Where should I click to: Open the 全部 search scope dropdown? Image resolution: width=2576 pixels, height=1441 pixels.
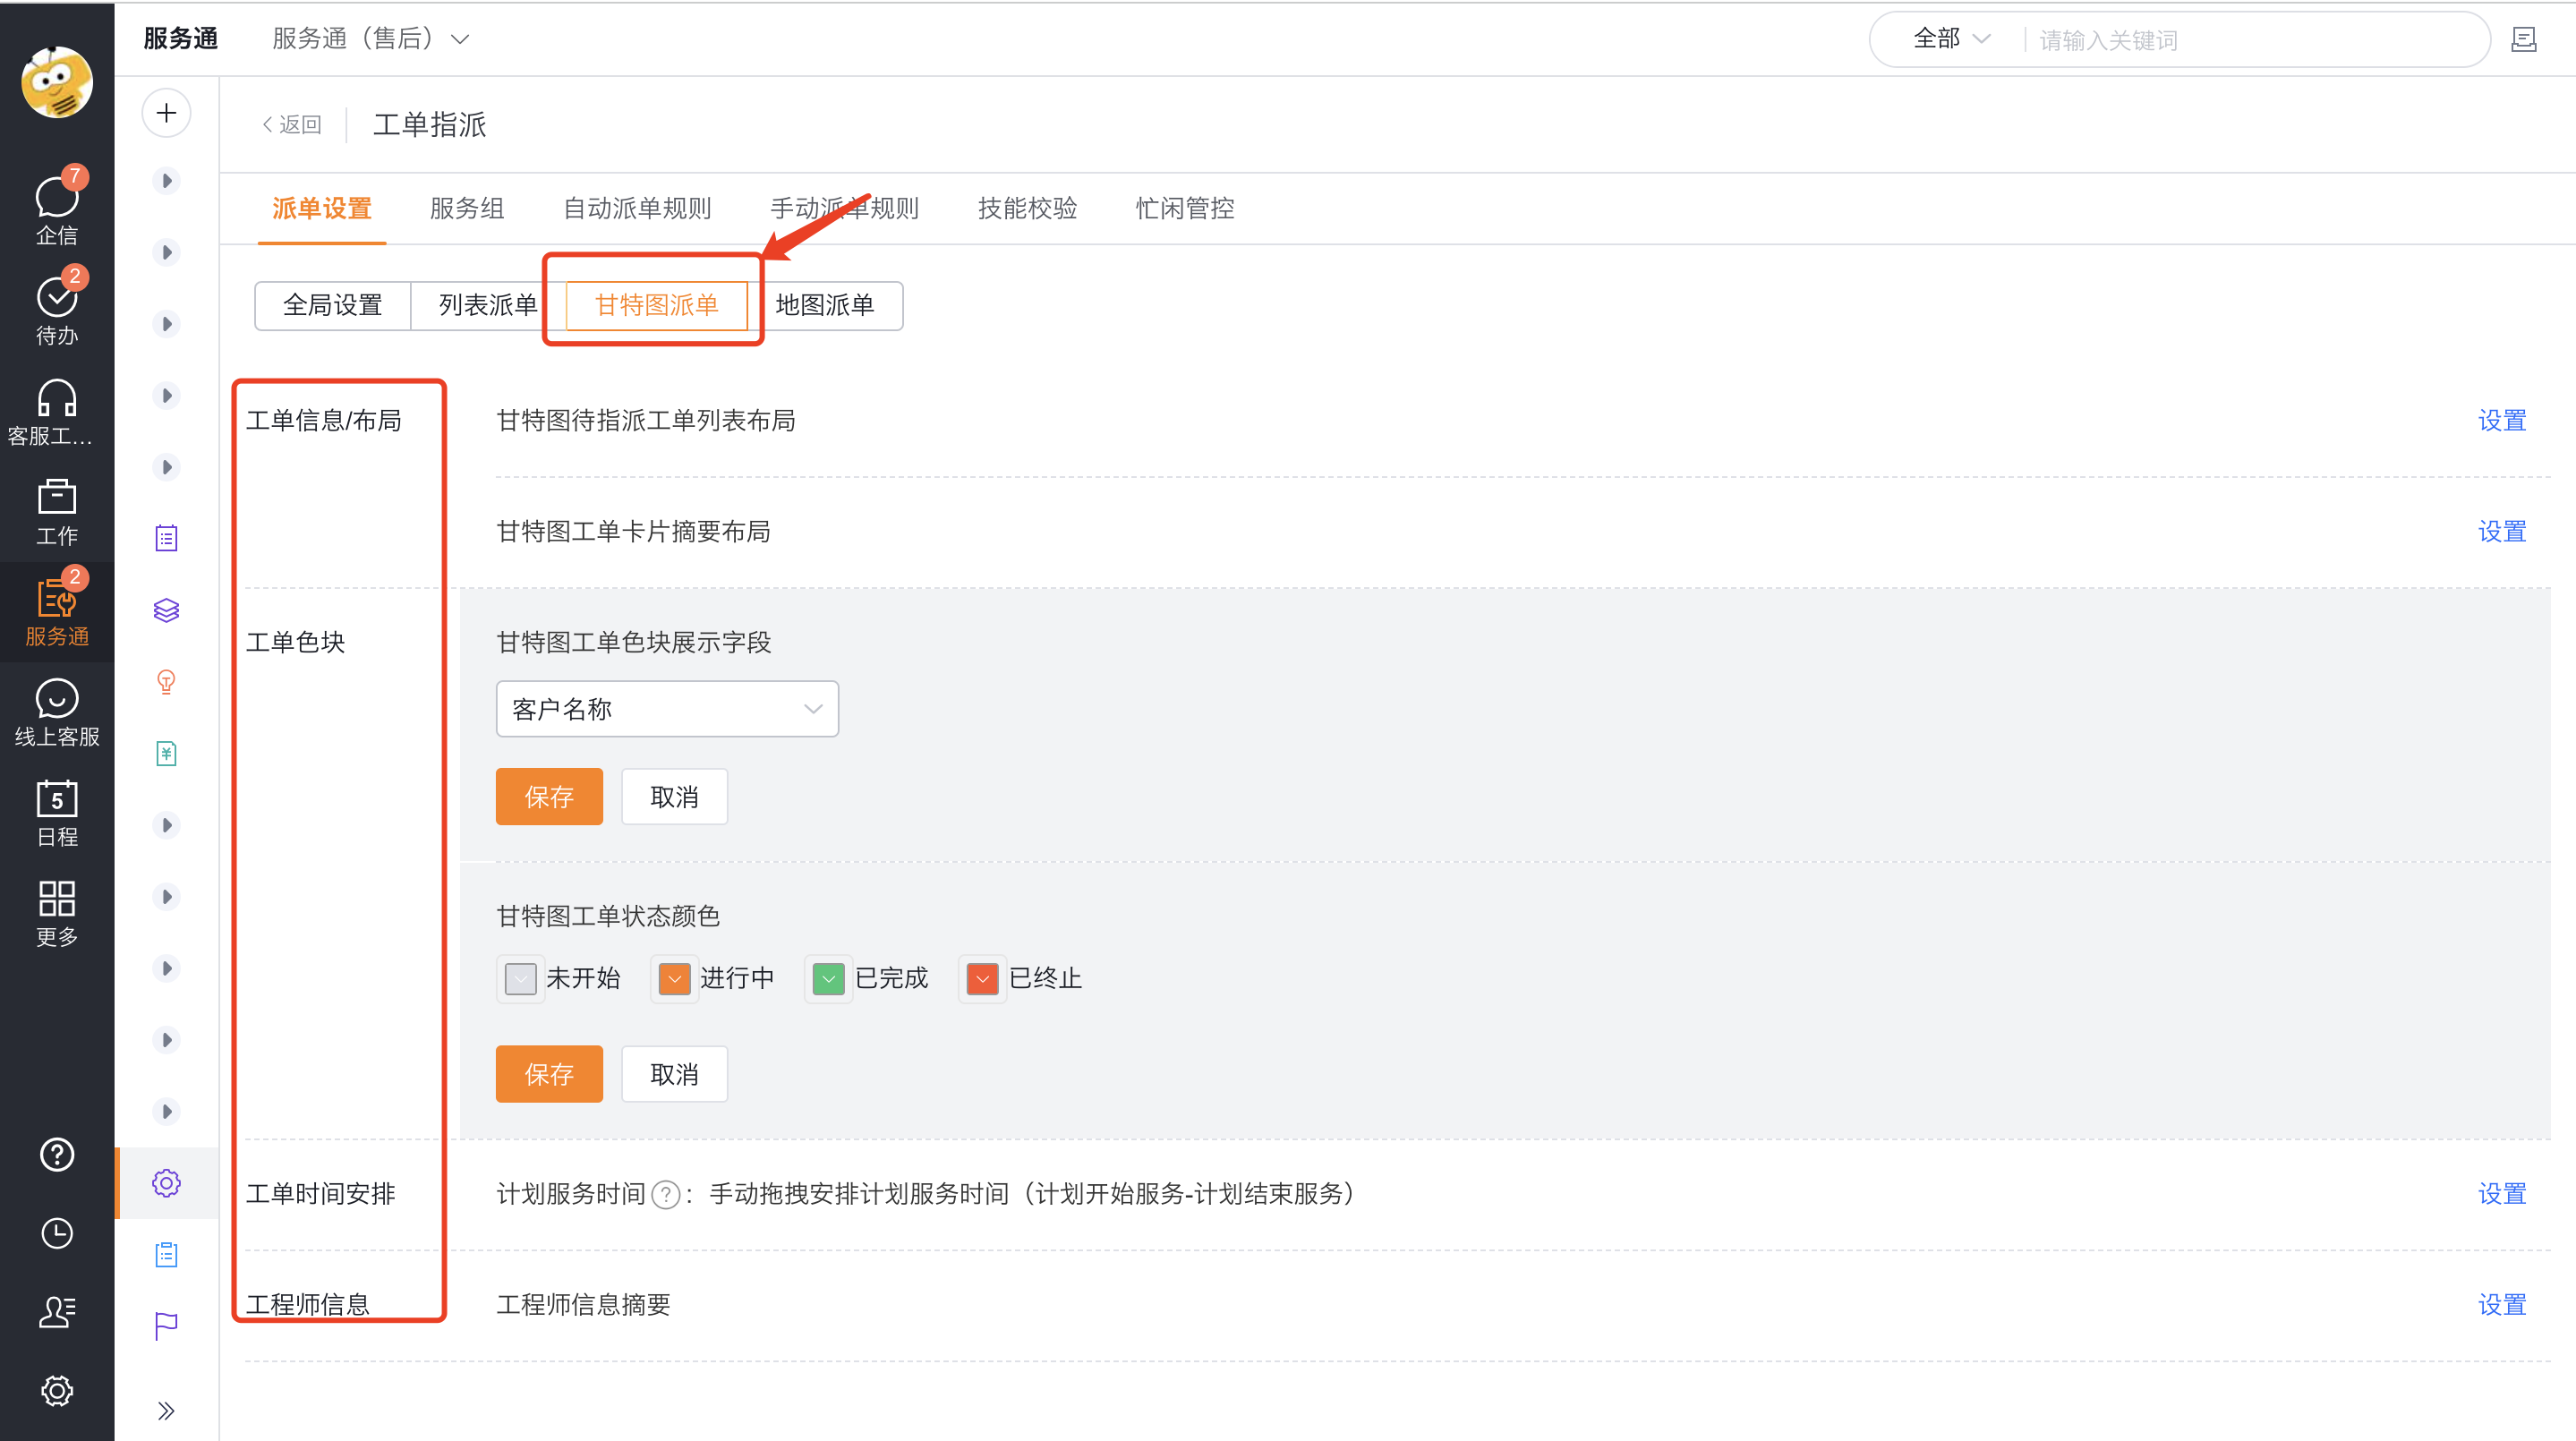coord(1946,39)
